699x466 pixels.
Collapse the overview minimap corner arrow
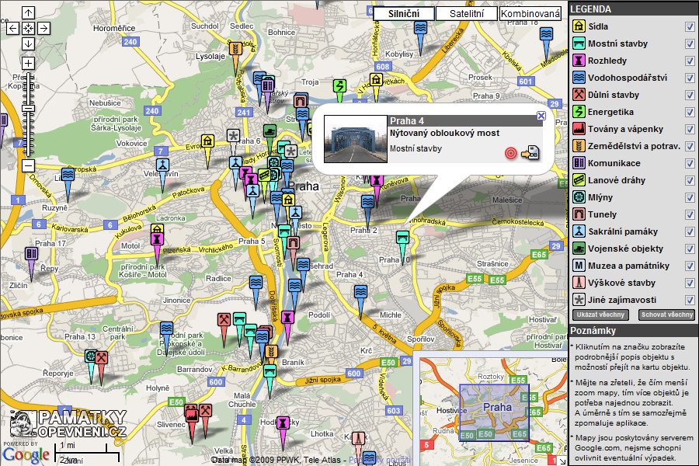[562, 461]
